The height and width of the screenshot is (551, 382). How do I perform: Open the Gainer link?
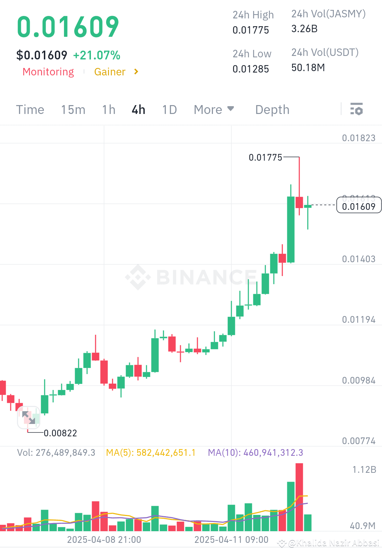(x=110, y=71)
